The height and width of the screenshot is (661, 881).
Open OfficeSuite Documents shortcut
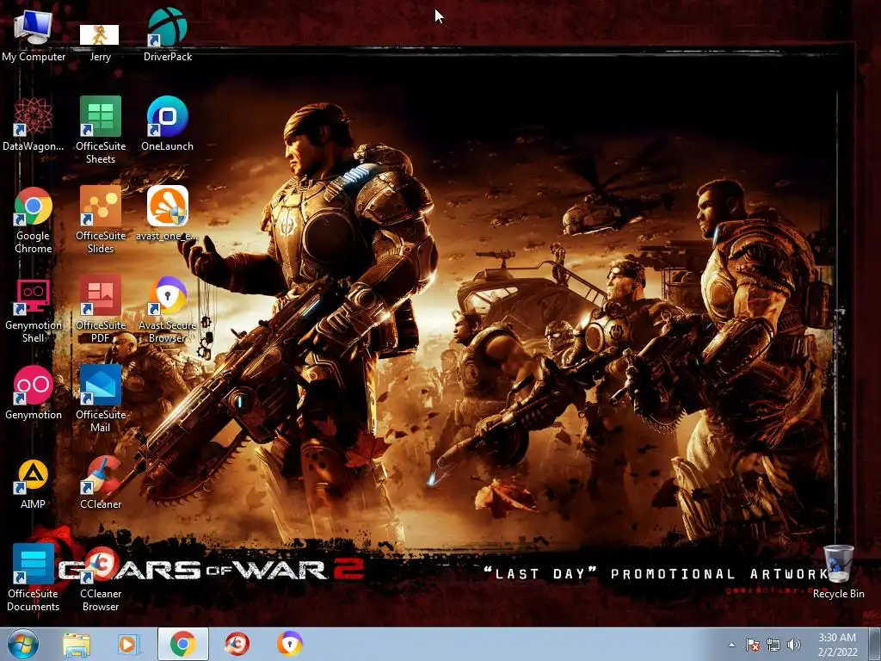pyautogui.click(x=34, y=578)
